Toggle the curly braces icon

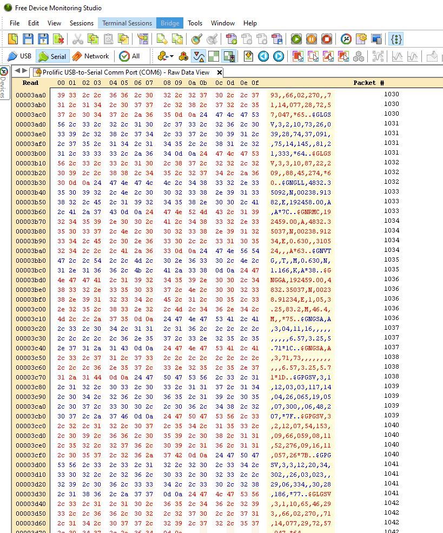pyautogui.click(x=396, y=39)
